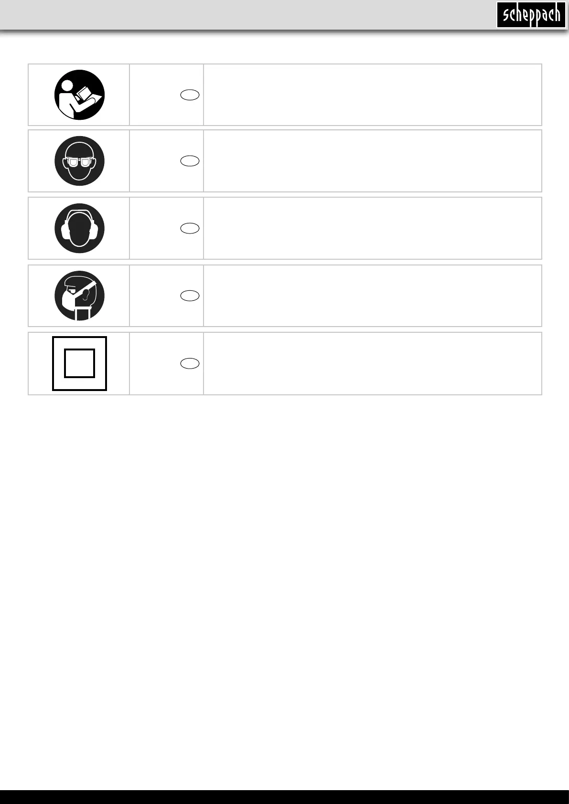
Task: Select the oval marker beside the goggles symbol
Action: [190, 161]
